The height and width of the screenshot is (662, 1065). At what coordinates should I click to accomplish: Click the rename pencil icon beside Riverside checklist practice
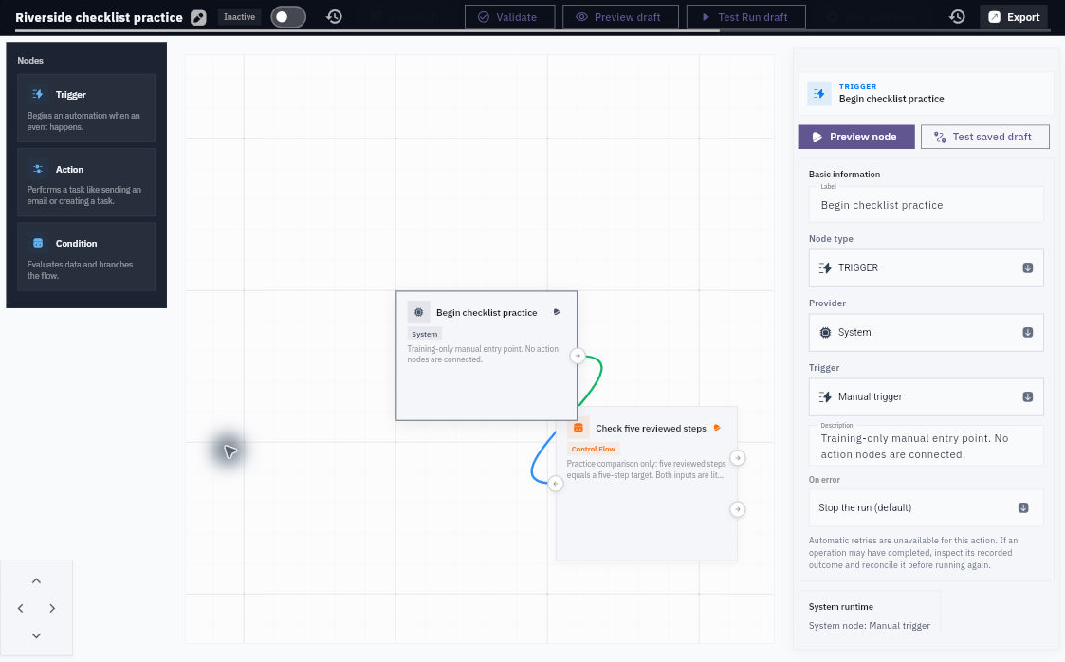pyautogui.click(x=198, y=18)
